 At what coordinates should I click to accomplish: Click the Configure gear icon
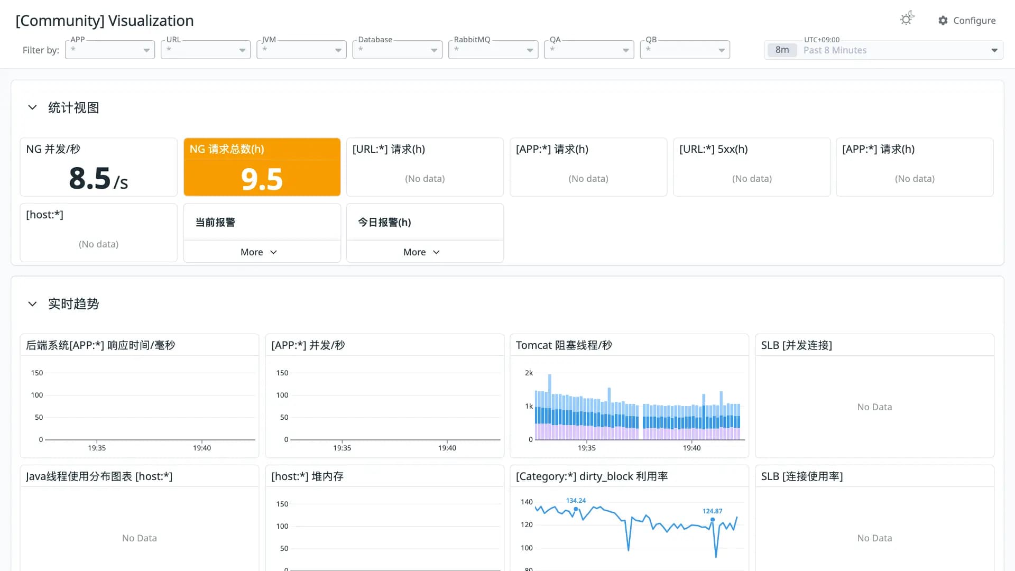pyautogui.click(x=943, y=21)
